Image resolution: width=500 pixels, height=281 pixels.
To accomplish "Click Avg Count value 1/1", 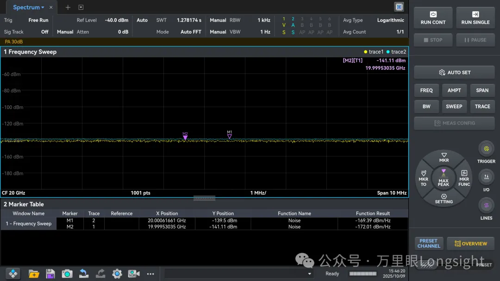I will [x=400, y=32].
